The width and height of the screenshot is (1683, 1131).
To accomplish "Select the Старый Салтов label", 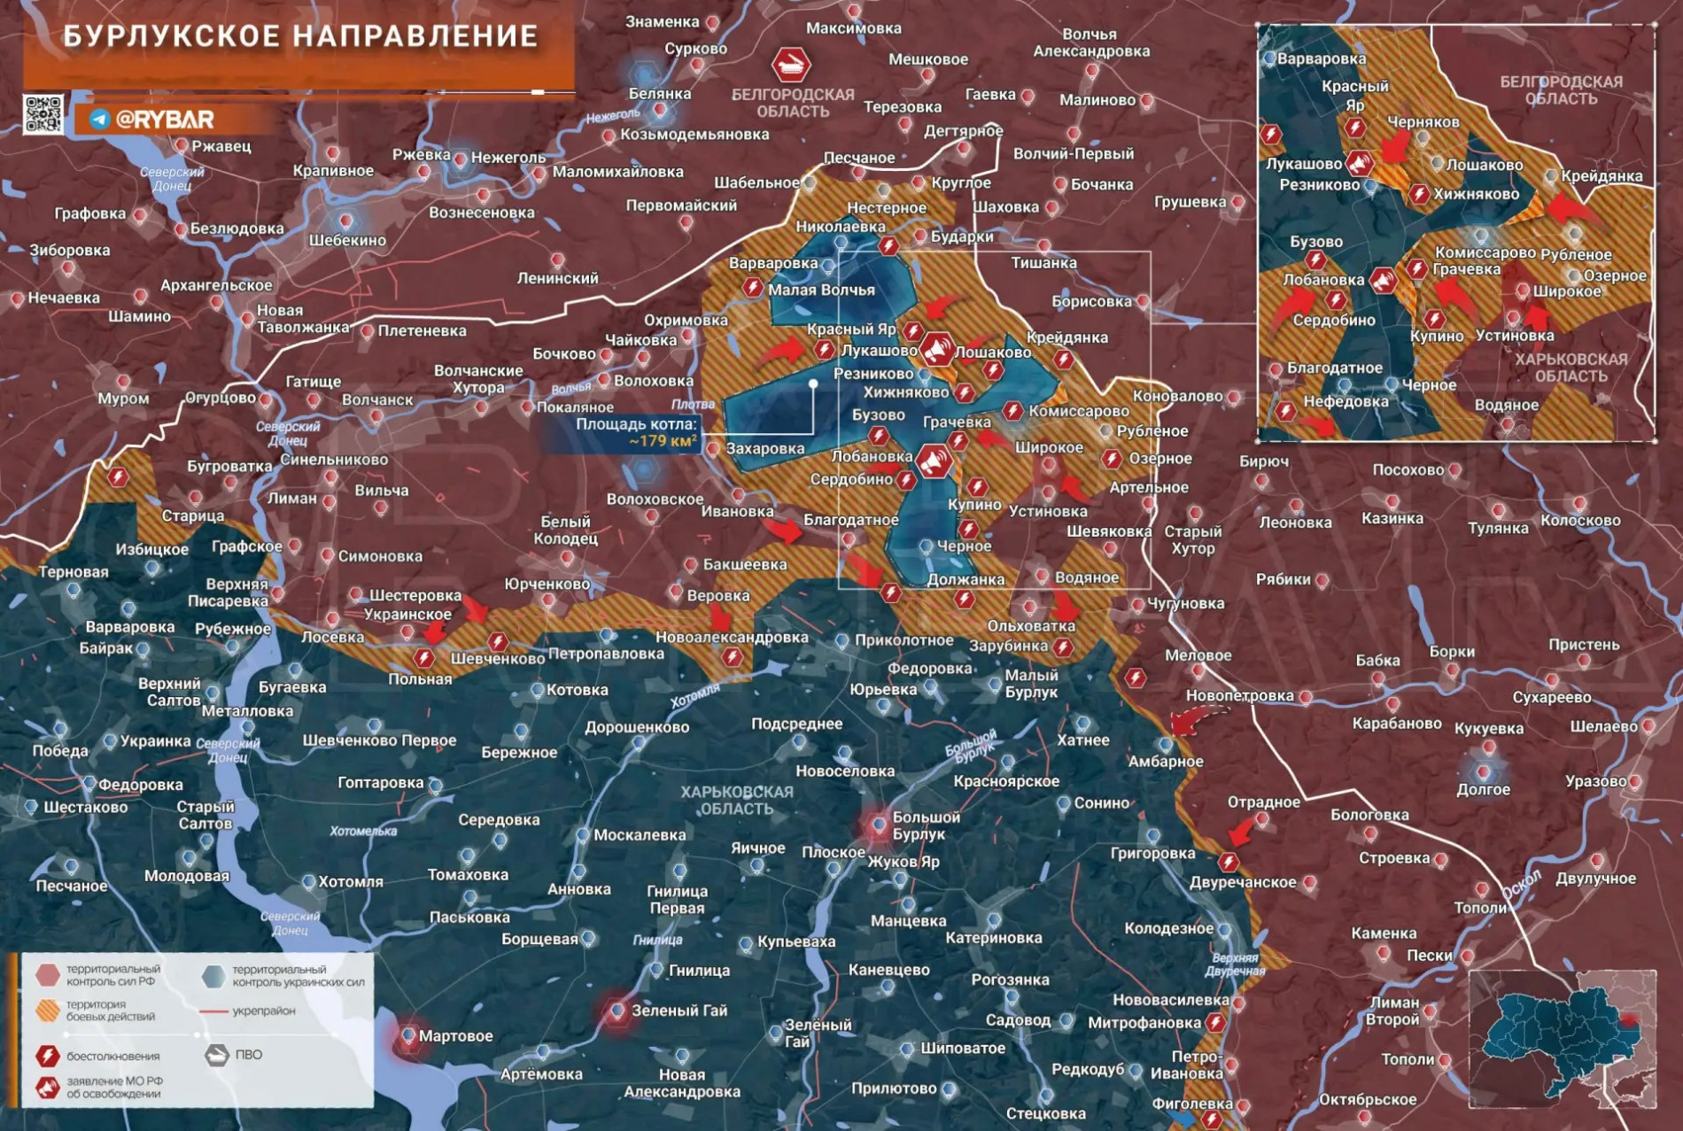I will 205,815.
